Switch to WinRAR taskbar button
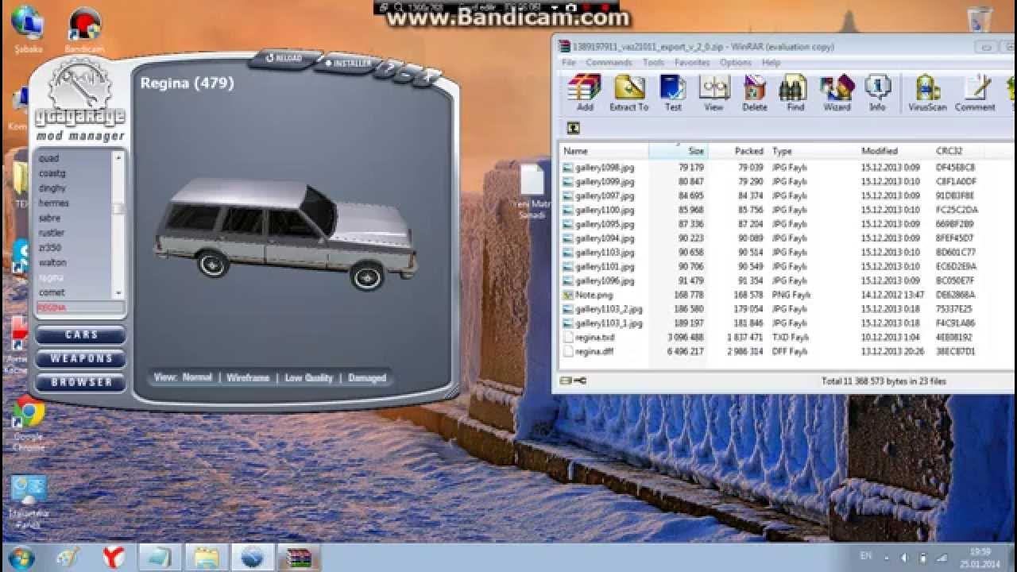 (299, 557)
